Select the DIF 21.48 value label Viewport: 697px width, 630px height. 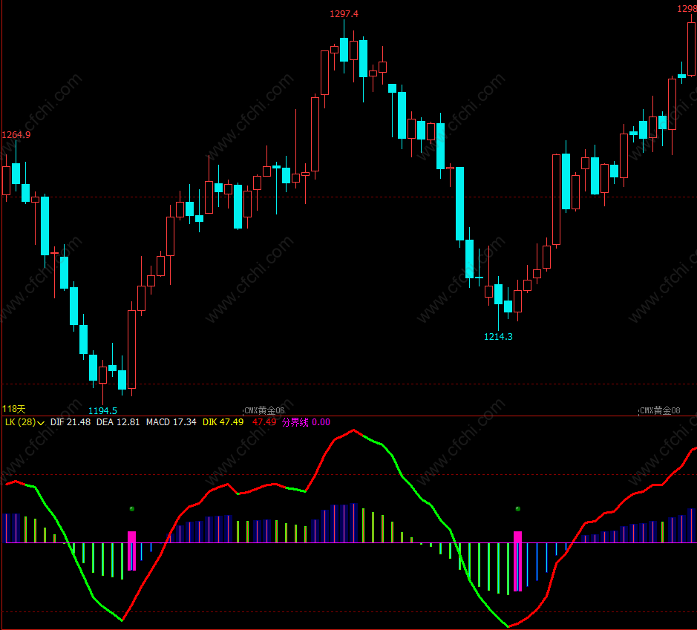pos(71,422)
